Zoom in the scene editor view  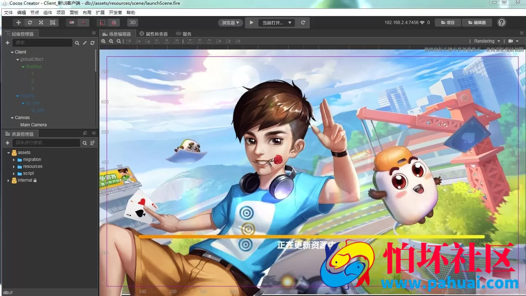click(x=104, y=42)
